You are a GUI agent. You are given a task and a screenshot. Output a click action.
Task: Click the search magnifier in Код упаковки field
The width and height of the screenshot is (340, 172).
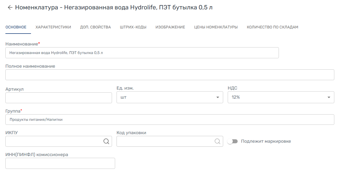[217, 141]
